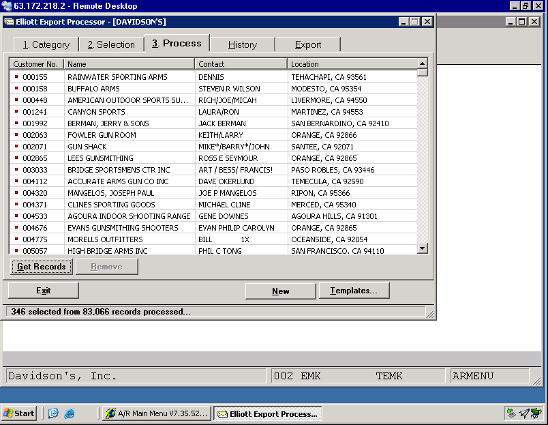The height and width of the screenshot is (425, 548).
Task: Select row BRIDGE SPORTSMENS CTR INC
Action: tap(213, 170)
